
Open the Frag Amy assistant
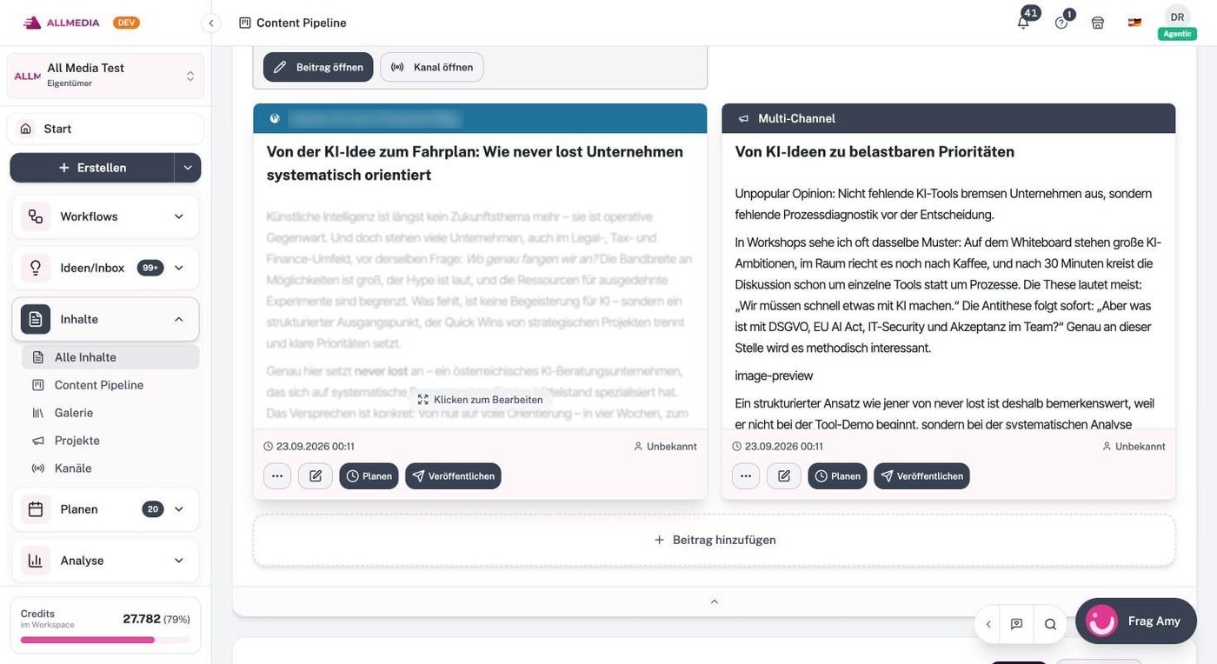(1136, 621)
